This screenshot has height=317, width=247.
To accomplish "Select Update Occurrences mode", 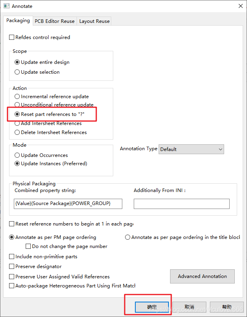I will [17, 155].
